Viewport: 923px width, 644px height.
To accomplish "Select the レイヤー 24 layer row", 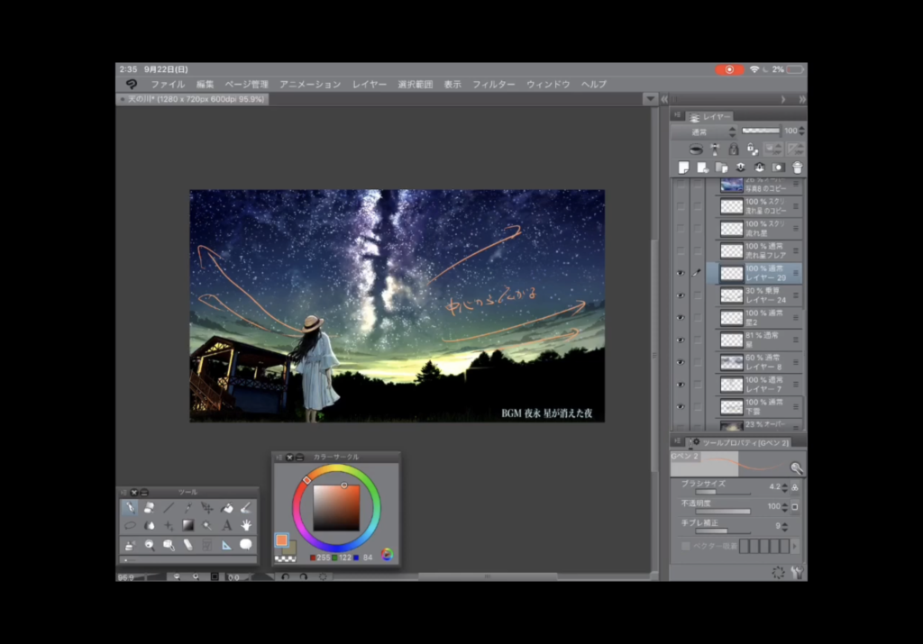I will (x=755, y=295).
